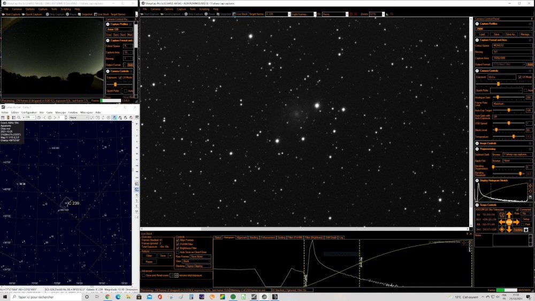Open Stacking Sigma Clipping dropdown

pyautogui.click(x=198, y=266)
